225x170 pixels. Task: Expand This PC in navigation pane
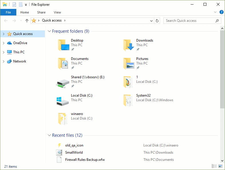tap(4, 52)
